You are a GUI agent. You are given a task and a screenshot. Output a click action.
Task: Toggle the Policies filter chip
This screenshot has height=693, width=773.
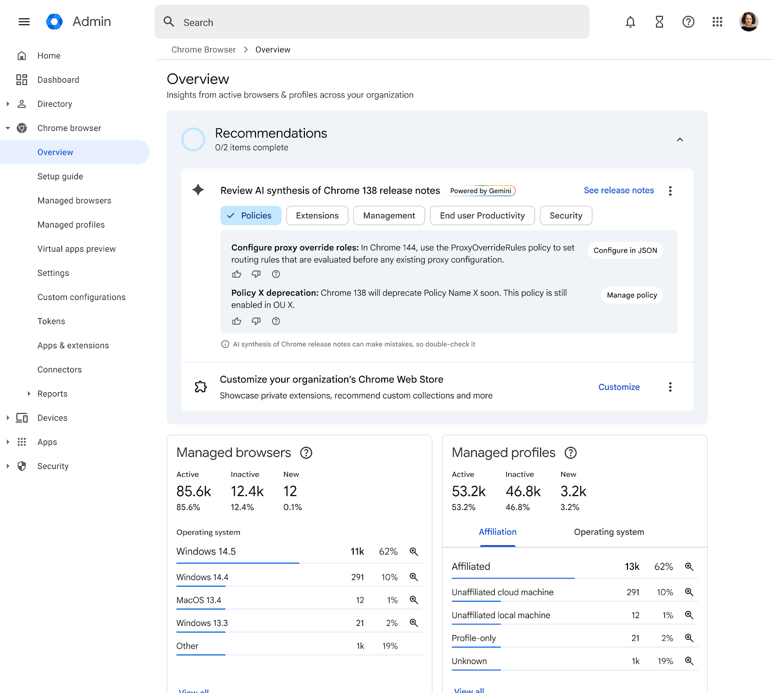[250, 215]
